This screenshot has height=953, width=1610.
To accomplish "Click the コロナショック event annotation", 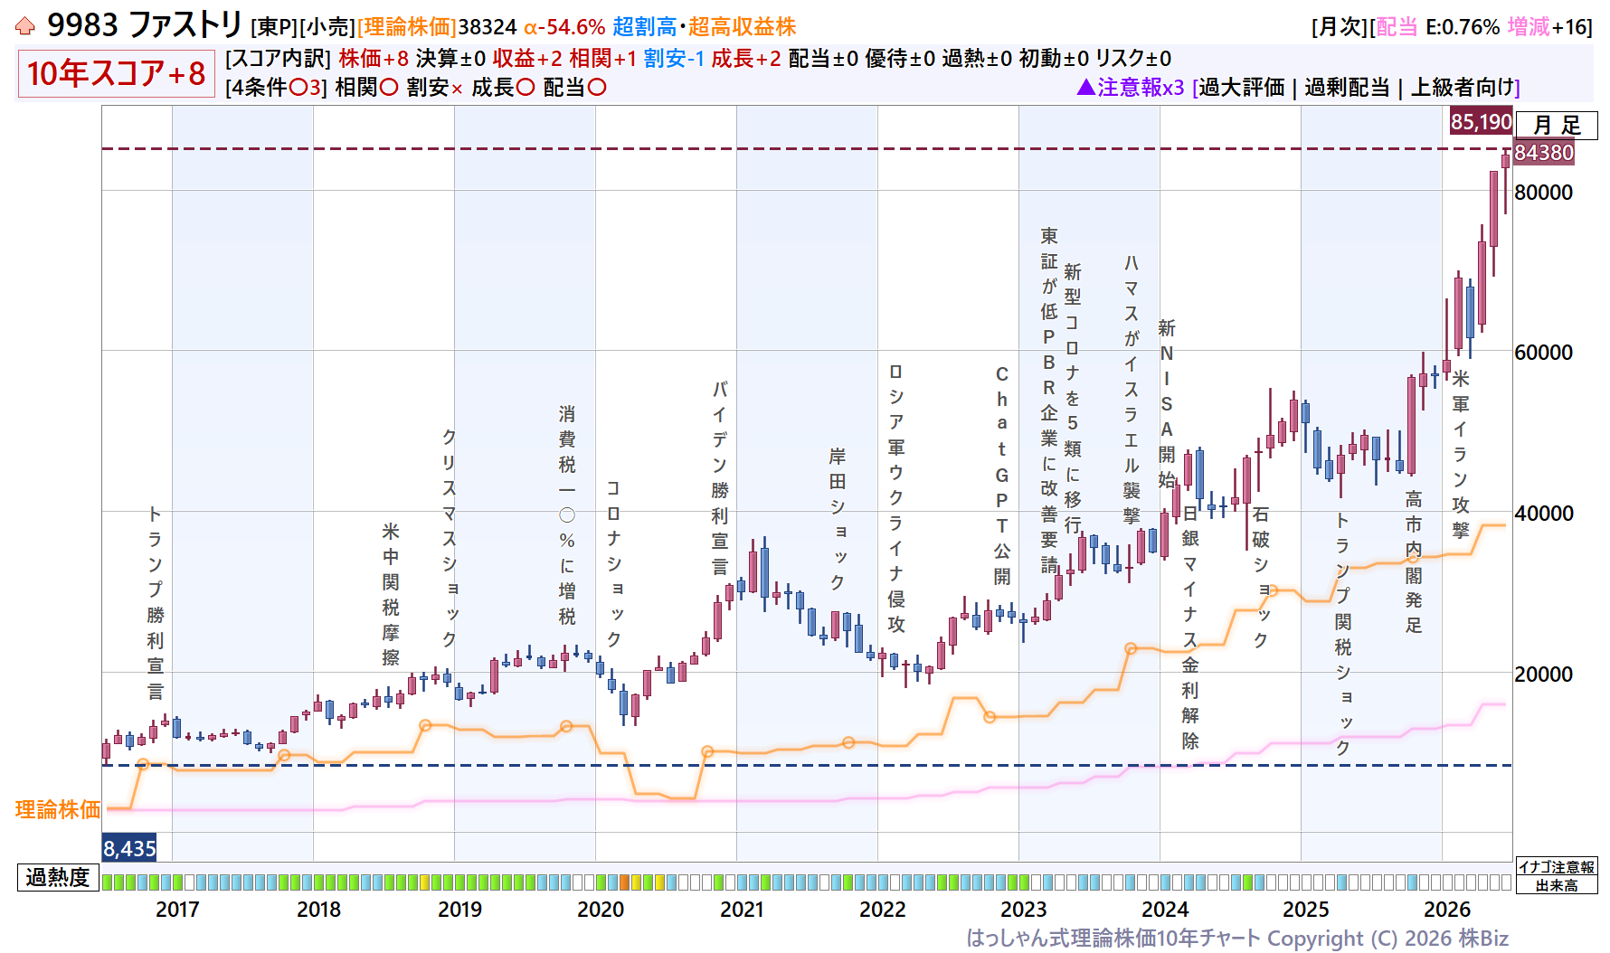I will [613, 563].
